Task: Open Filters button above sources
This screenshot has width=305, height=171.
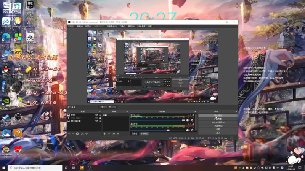Action: click(112, 107)
